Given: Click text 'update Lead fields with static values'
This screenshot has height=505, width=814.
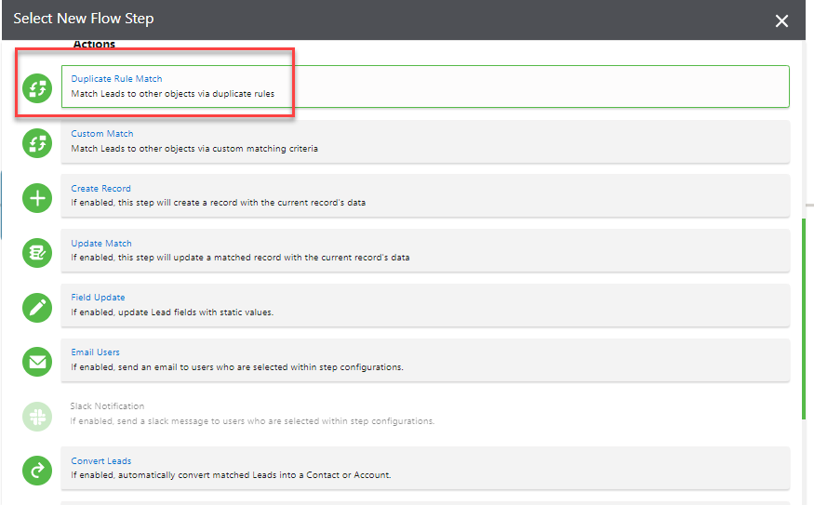Looking at the screenshot, I should 194,312.
